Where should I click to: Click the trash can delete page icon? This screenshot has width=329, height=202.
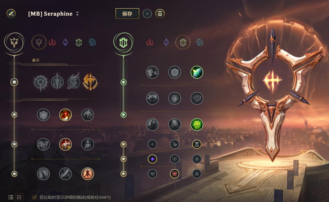coord(160,13)
